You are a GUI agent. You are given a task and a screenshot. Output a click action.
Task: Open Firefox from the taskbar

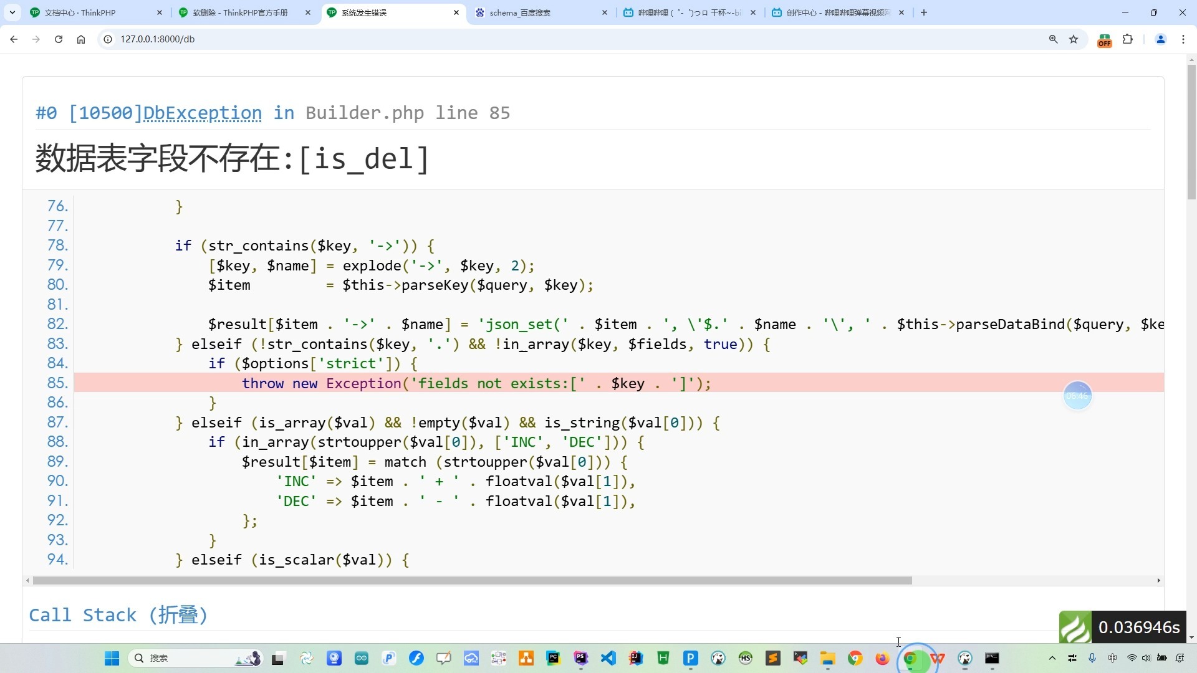883,658
